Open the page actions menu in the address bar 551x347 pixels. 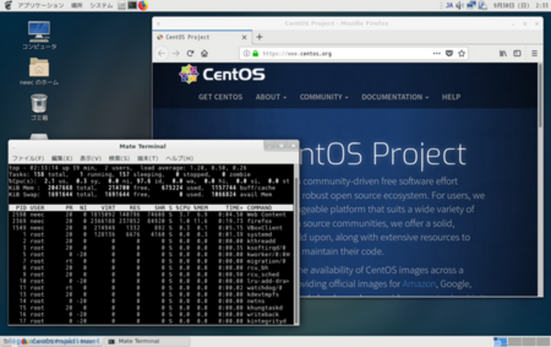pos(437,53)
